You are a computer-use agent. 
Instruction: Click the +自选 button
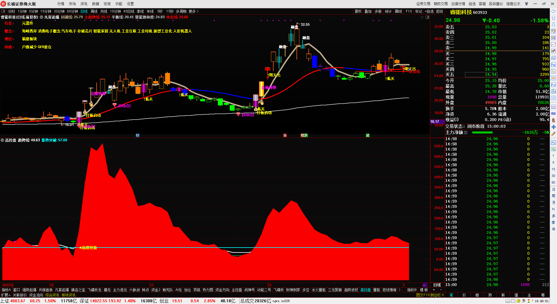[429, 11]
